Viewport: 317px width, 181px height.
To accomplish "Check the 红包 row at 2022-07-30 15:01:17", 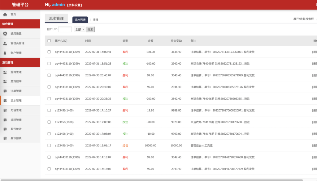I will [x=49, y=145].
